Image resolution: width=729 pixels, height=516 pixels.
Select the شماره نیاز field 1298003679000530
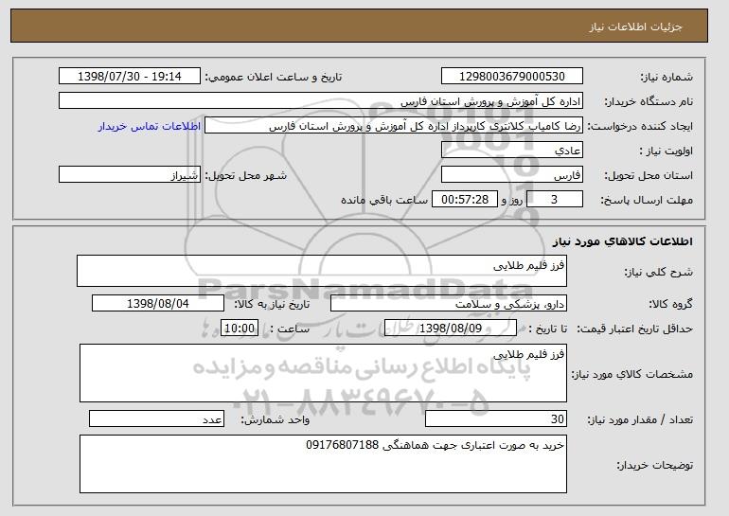tap(512, 77)
